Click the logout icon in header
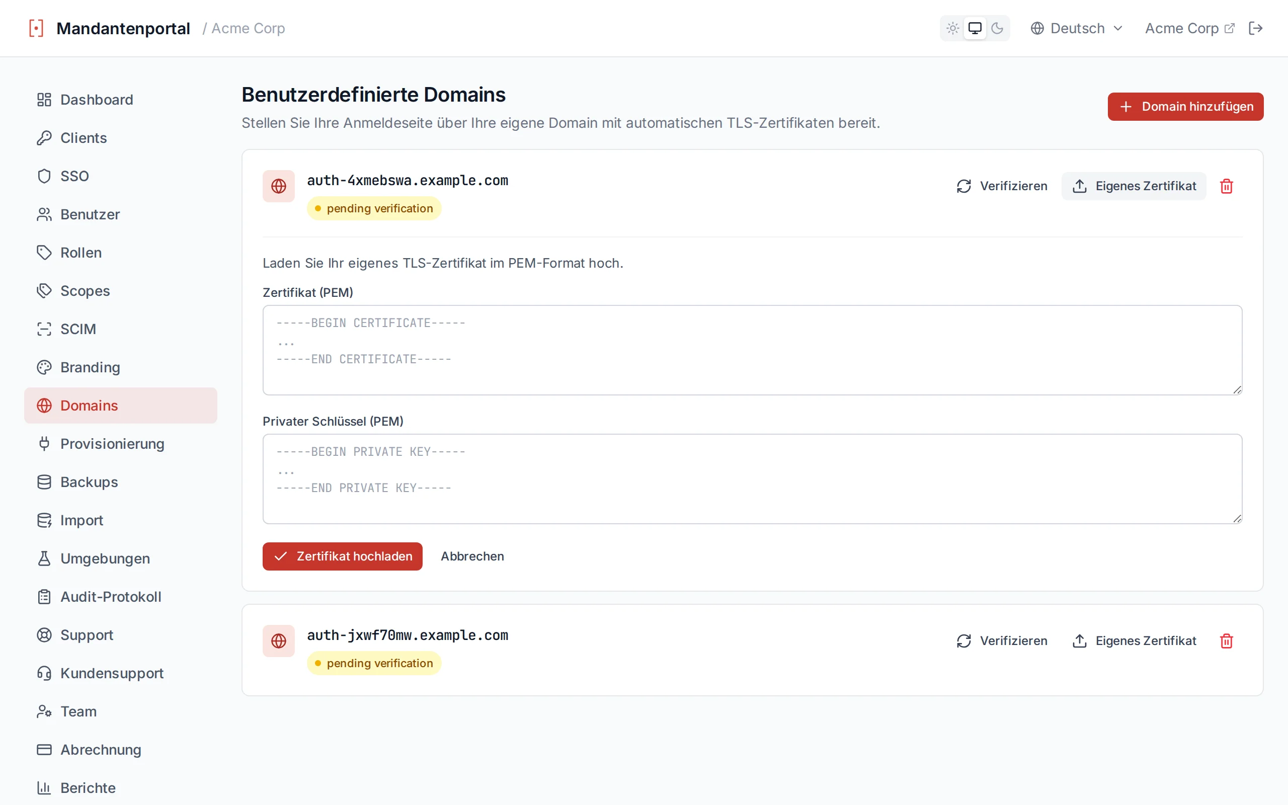The width and height of the screenshot is (1288, 805). (1255, 28)
